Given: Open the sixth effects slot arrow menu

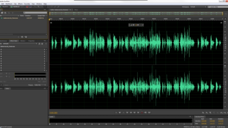Looking at the screenshot, I should click(45, 61).
